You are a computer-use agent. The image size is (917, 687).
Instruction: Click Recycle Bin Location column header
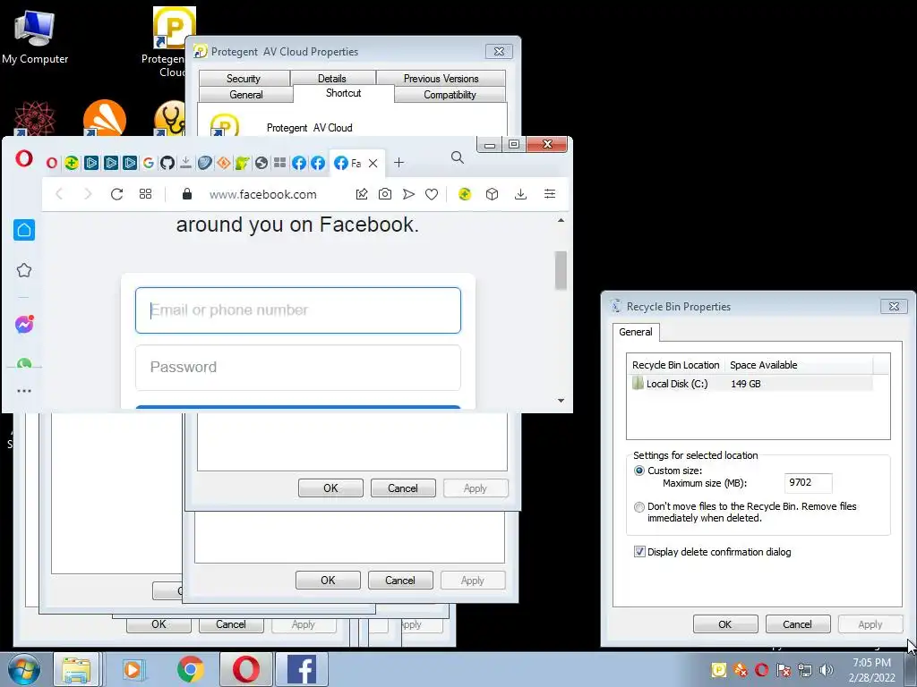tap(675, 365)
